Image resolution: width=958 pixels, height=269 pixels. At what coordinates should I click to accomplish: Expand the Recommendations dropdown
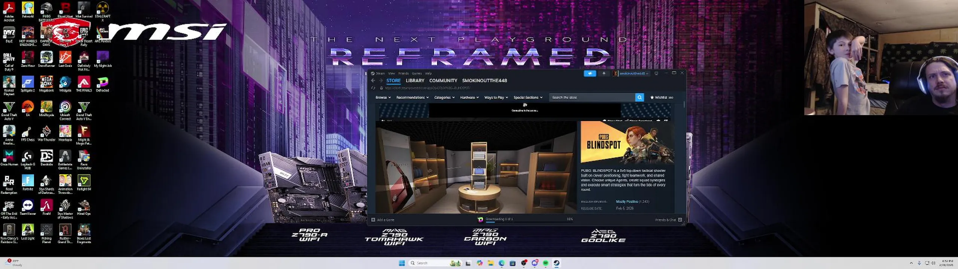(412, 98)
